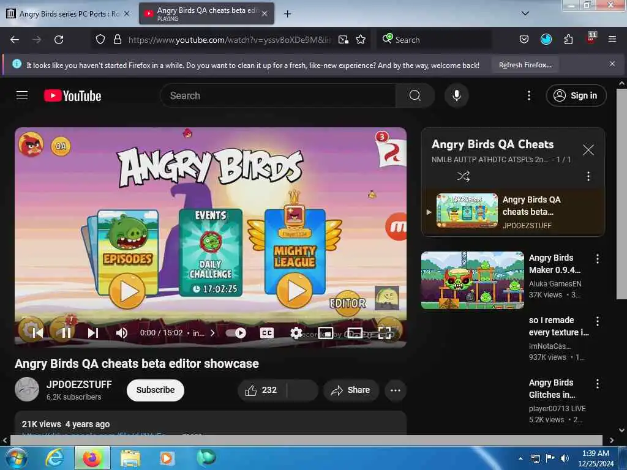Toggle closed captions CC button

pos(267,332)
